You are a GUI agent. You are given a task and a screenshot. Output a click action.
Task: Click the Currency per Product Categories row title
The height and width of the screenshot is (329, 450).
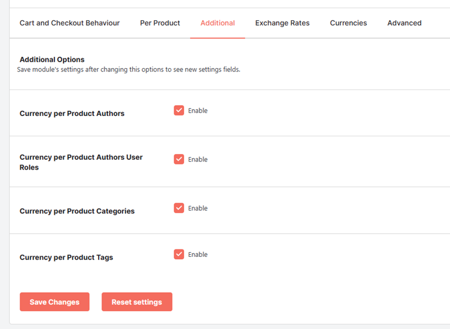tap(77, 211)
